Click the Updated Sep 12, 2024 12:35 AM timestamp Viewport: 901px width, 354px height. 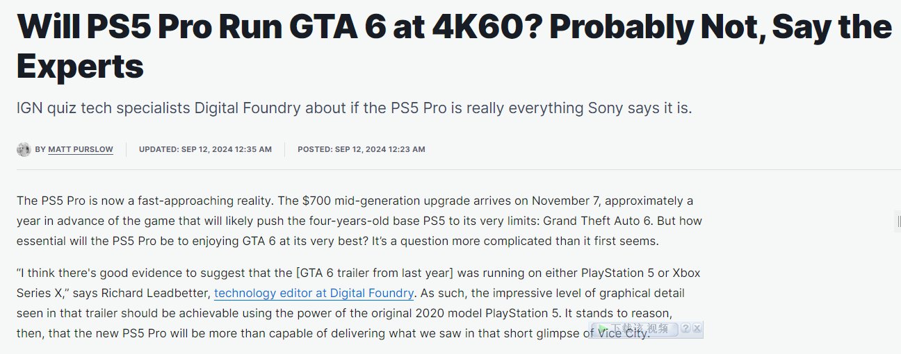tap(205, 149)
